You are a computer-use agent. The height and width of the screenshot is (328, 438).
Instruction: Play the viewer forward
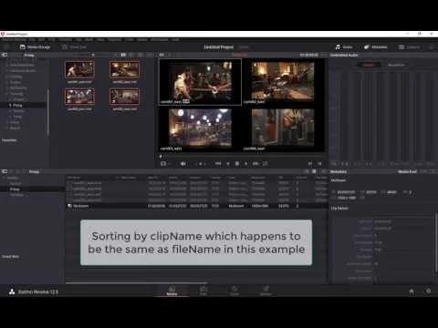point(246,164)
